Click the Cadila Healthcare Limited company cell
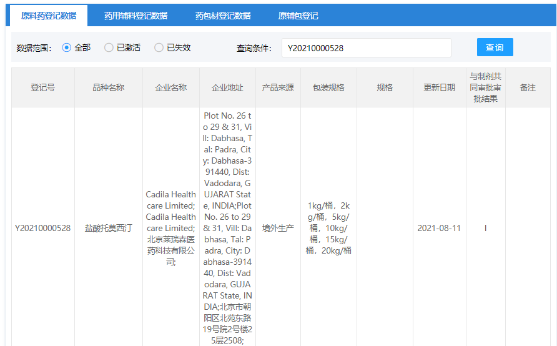557x346 pixels. click(x=171, y=228)
